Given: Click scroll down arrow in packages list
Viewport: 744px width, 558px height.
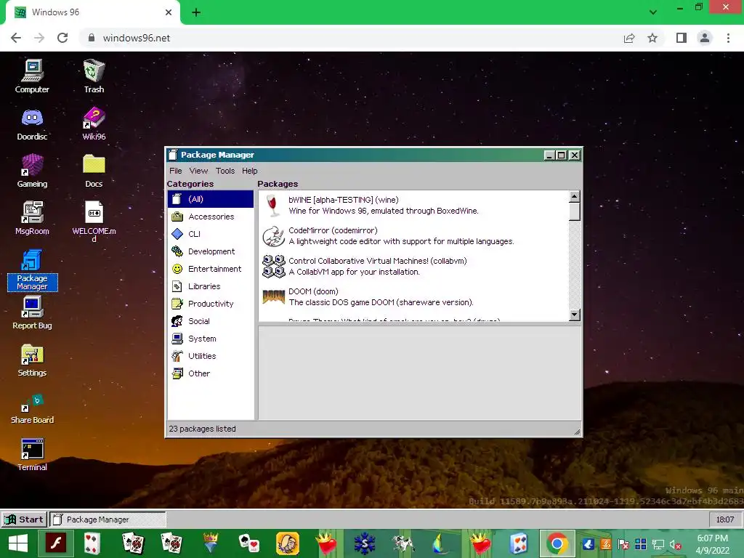Looking at the screenshot, I should (574, 315).
